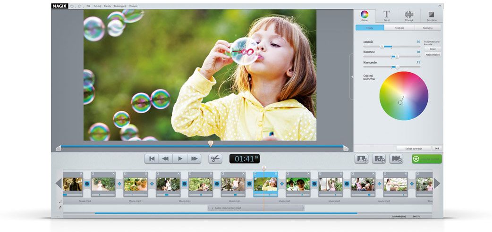Click the add music icon
Screen dimensions: 492x232
click(x=379, y=159)
